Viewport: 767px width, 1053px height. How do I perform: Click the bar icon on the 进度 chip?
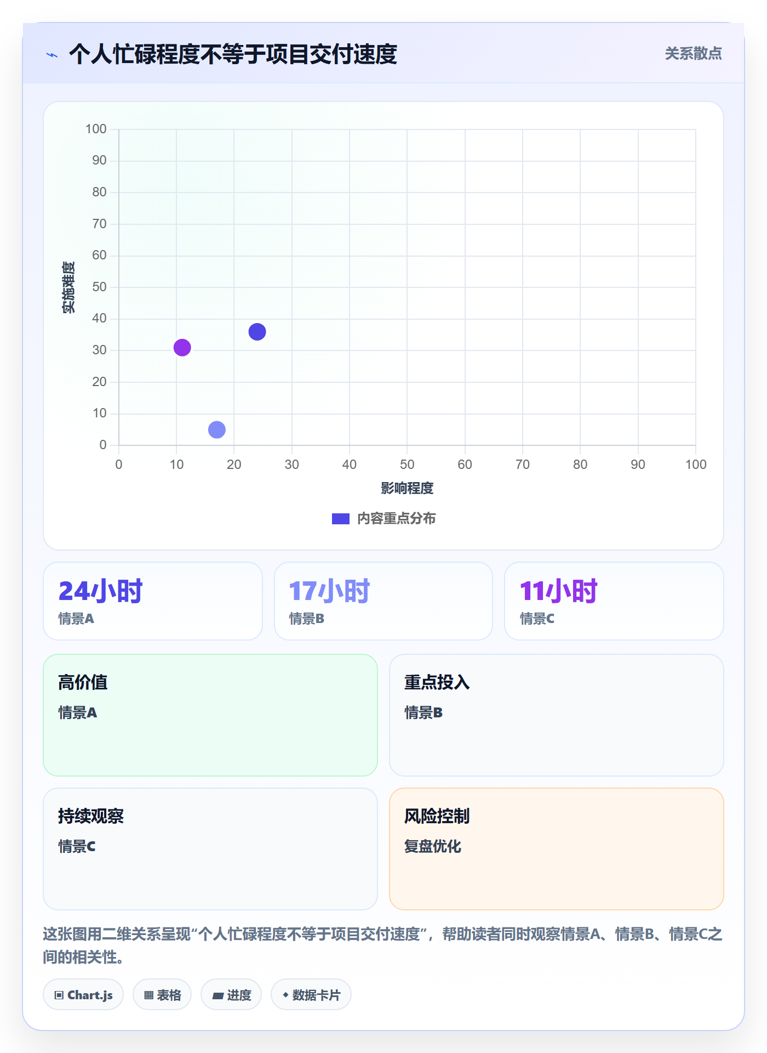pos(218,996)
